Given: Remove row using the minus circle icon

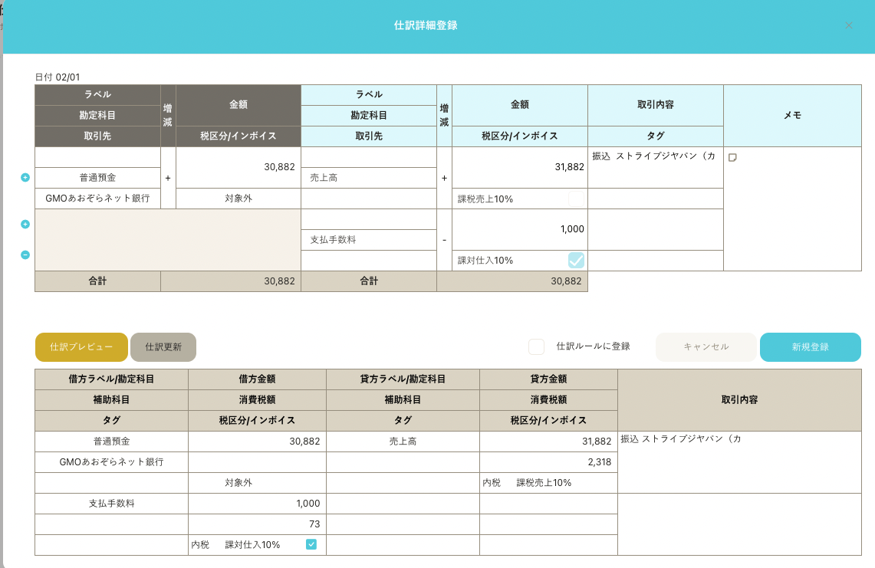Looking at the screenshot, I should pyautogui.click(x=25, y=255).
